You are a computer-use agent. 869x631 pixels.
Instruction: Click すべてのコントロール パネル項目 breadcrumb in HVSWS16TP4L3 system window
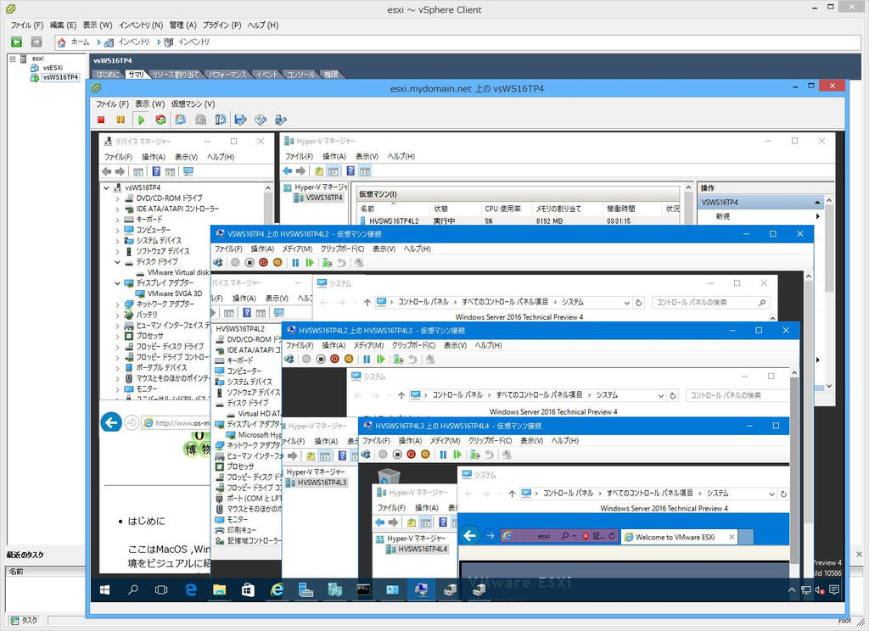(x=539, y=395)
